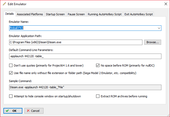The width and height of the screenshot is (170, 117).
Task: Open the Pause Screen tab
Action: tap(76, 14)
